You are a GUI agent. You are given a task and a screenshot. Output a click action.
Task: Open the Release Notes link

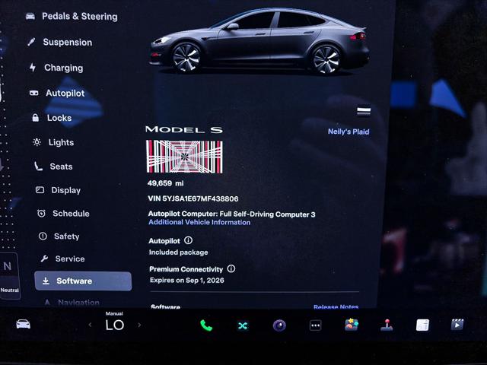point(336,306)
